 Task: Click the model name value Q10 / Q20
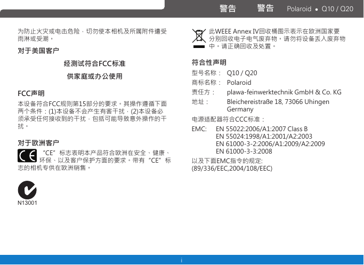pos(242,73)
